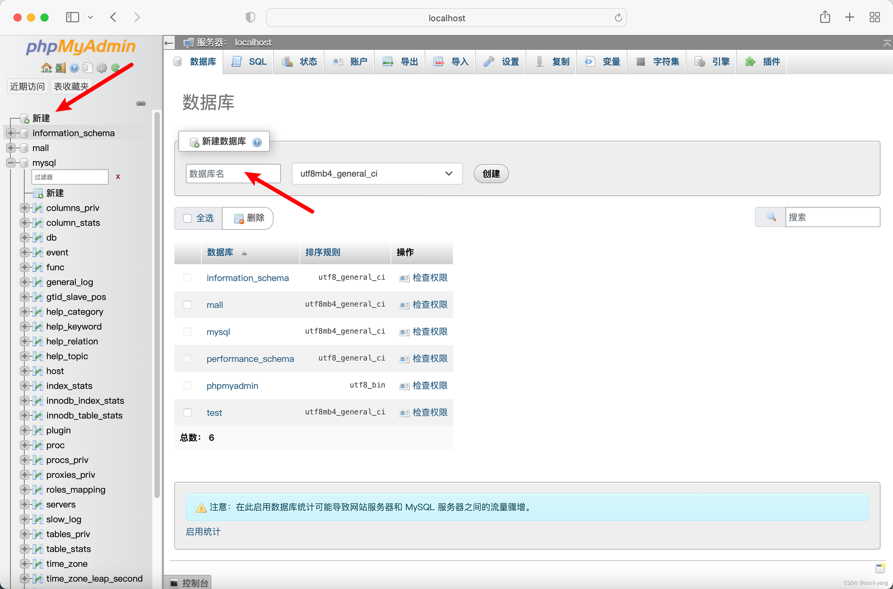Click privileges icon in phpmyadmin row
This screenshot has width=893, height=589.
click(x=404, y=386)
